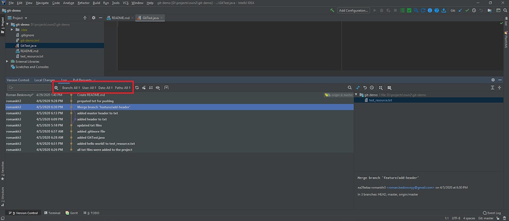The height and width of the screenshot is (221, 509).
Task: Click the green list icon in main toolbar
Action: click(x=402, y=10)
